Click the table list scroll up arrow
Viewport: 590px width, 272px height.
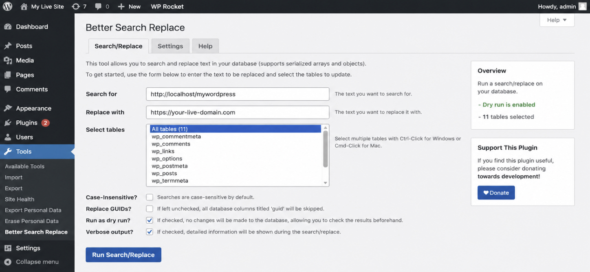point(326,128)
